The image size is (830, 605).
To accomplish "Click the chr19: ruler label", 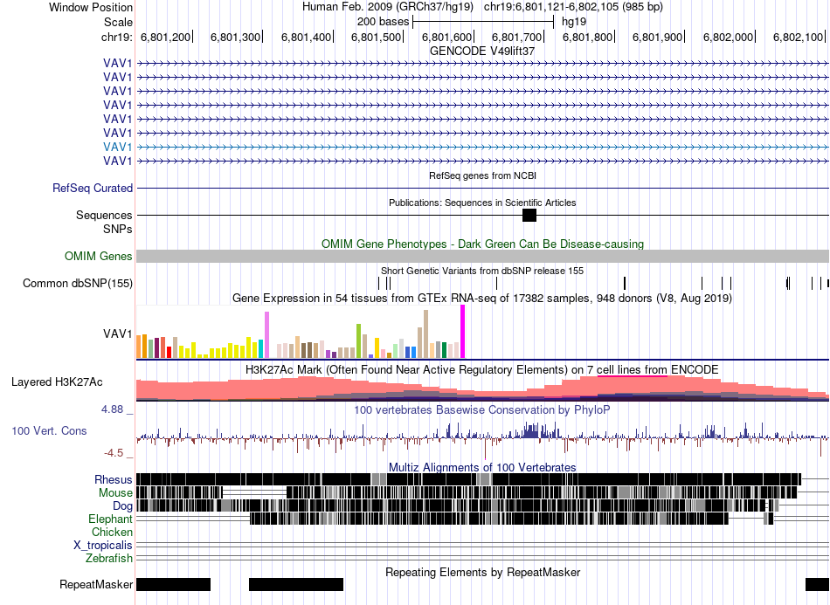I will click(x=116, y=37).
